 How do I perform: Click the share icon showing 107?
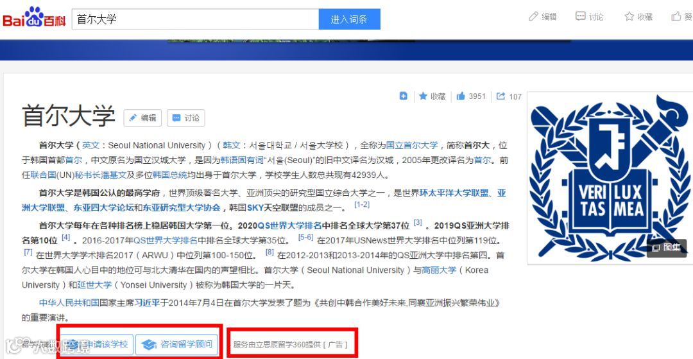pyautogui.click(x=509, y=96)
